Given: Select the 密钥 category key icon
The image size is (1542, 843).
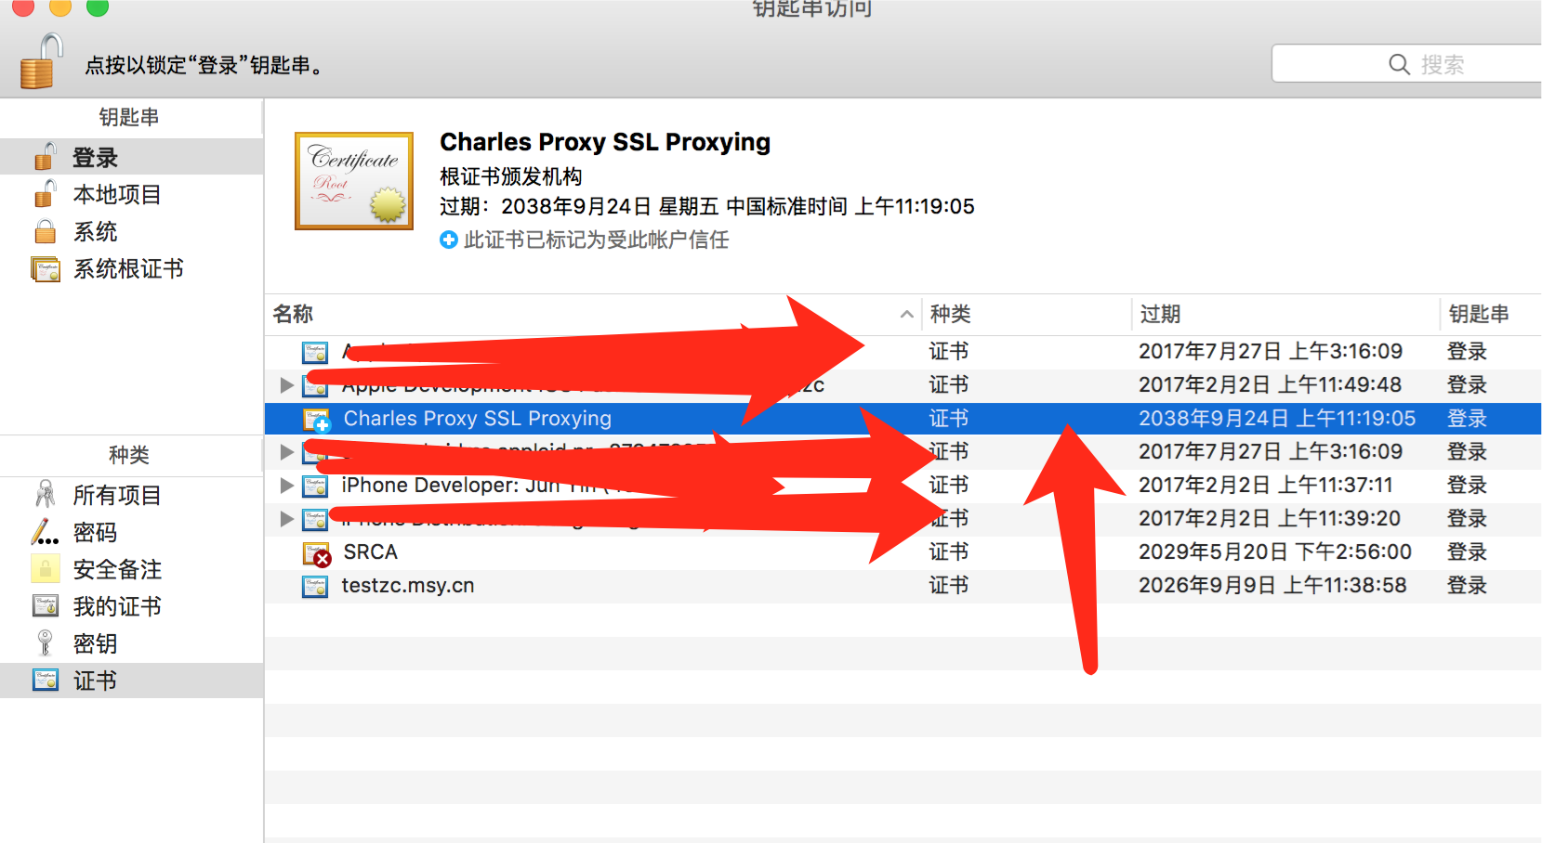Looking at the screenshot, I should click(46, 642).
